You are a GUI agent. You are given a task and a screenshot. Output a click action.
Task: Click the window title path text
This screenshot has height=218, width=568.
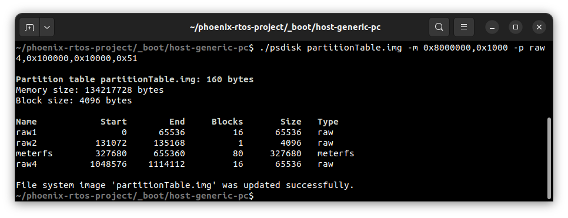point(285,27)
